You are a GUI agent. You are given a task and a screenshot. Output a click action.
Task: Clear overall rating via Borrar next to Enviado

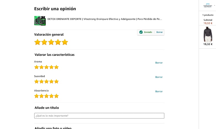159,32
